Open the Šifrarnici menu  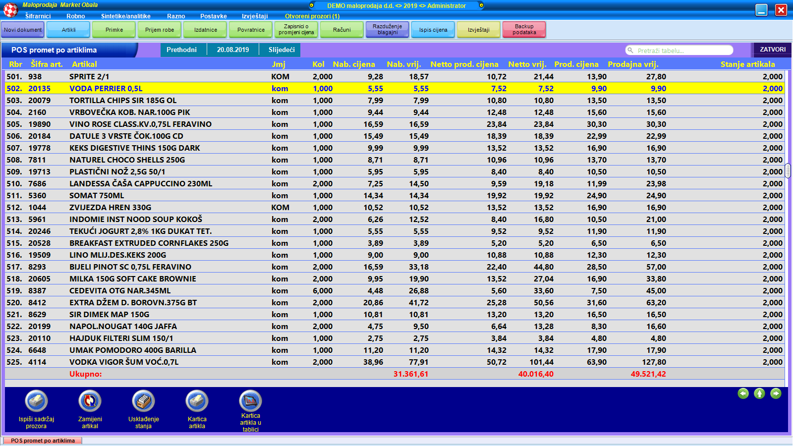(38, 16)
